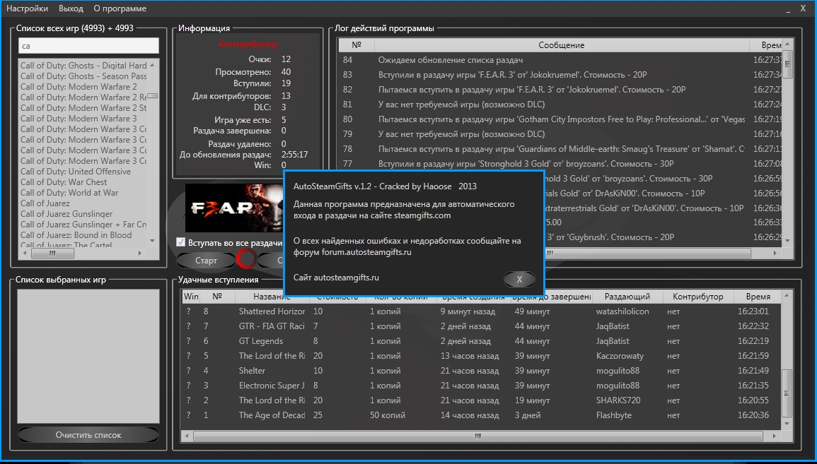817x464 pixels.
Task: Sort log by Сообщение column header
Action: [x=562, y=45]
